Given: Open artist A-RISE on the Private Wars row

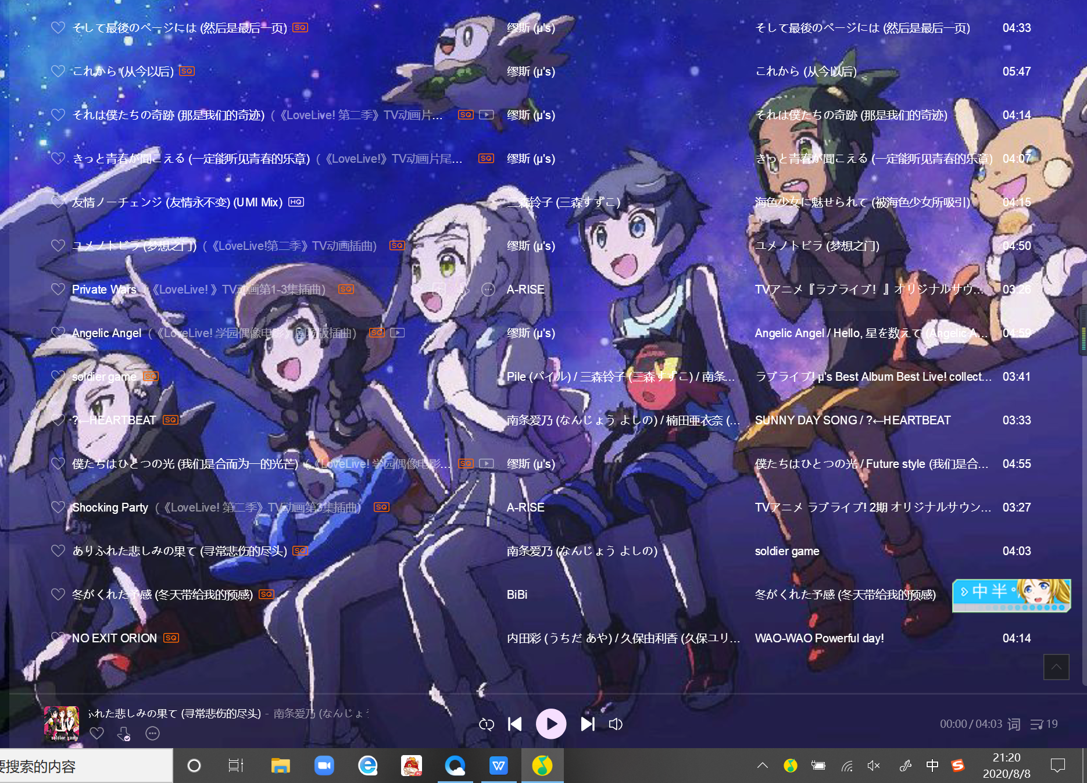Looking at the screenshot, I should [x=525, y=289].
